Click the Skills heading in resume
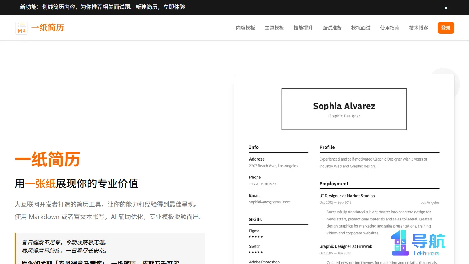The height and width of the screenshot is (264, 469). tap(255, 219)
